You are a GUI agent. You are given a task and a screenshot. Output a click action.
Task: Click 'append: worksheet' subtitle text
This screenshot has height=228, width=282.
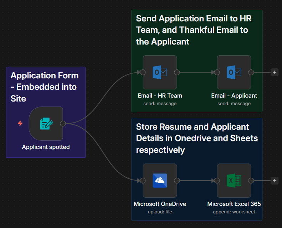234,212
